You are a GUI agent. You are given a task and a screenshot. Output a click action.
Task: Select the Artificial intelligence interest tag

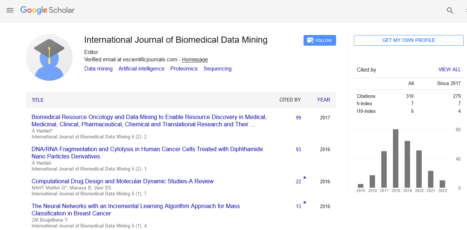(x=141, y=69)
